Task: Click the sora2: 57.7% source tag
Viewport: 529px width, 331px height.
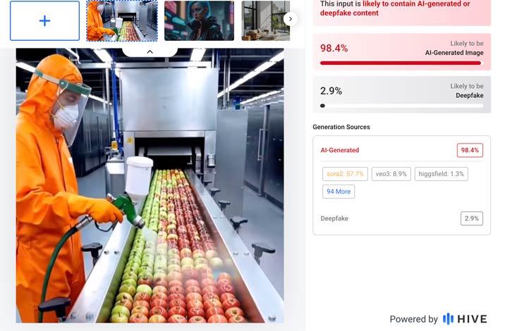Action: pyautogui.click(x=345, y=174)
